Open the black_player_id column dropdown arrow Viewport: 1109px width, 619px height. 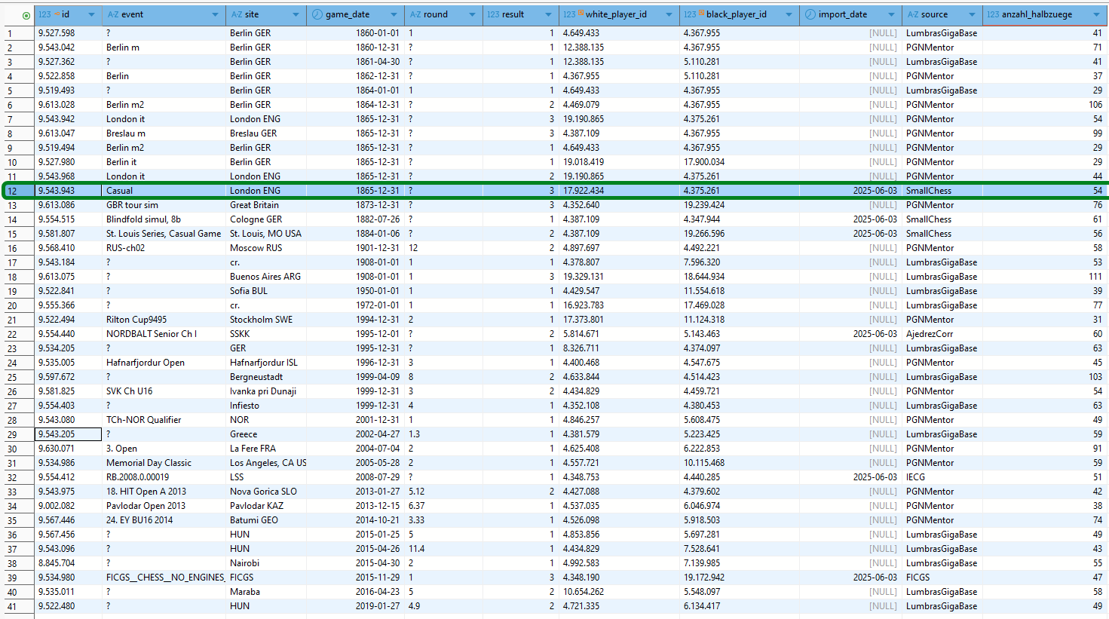[789, 15]
